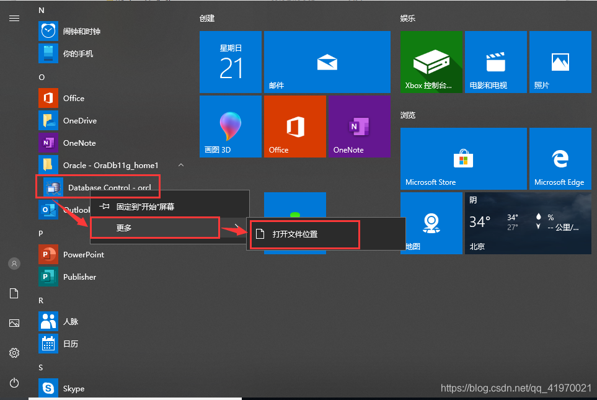Open 电影和电视 tile
Viewport: 597px width, 400px height.
pos(496,62)
